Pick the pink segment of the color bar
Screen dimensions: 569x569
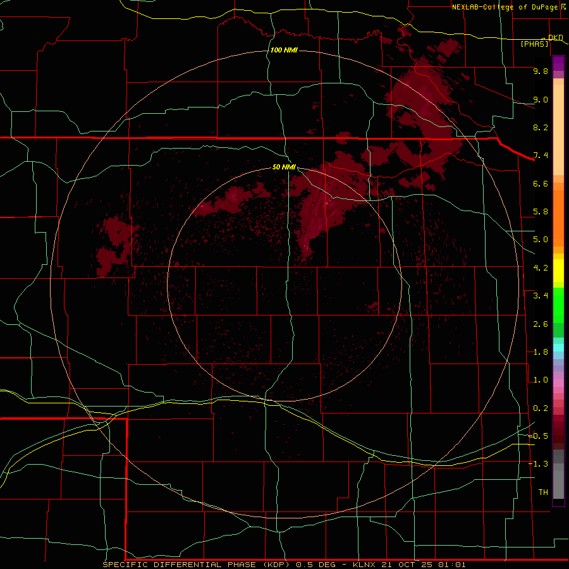(x=558, y=383)
